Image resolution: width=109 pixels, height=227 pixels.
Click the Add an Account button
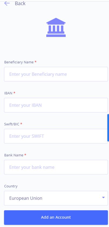(x=56, y=217)
